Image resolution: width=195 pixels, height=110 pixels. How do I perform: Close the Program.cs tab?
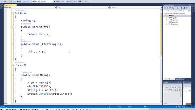click(x=16, y=5)
